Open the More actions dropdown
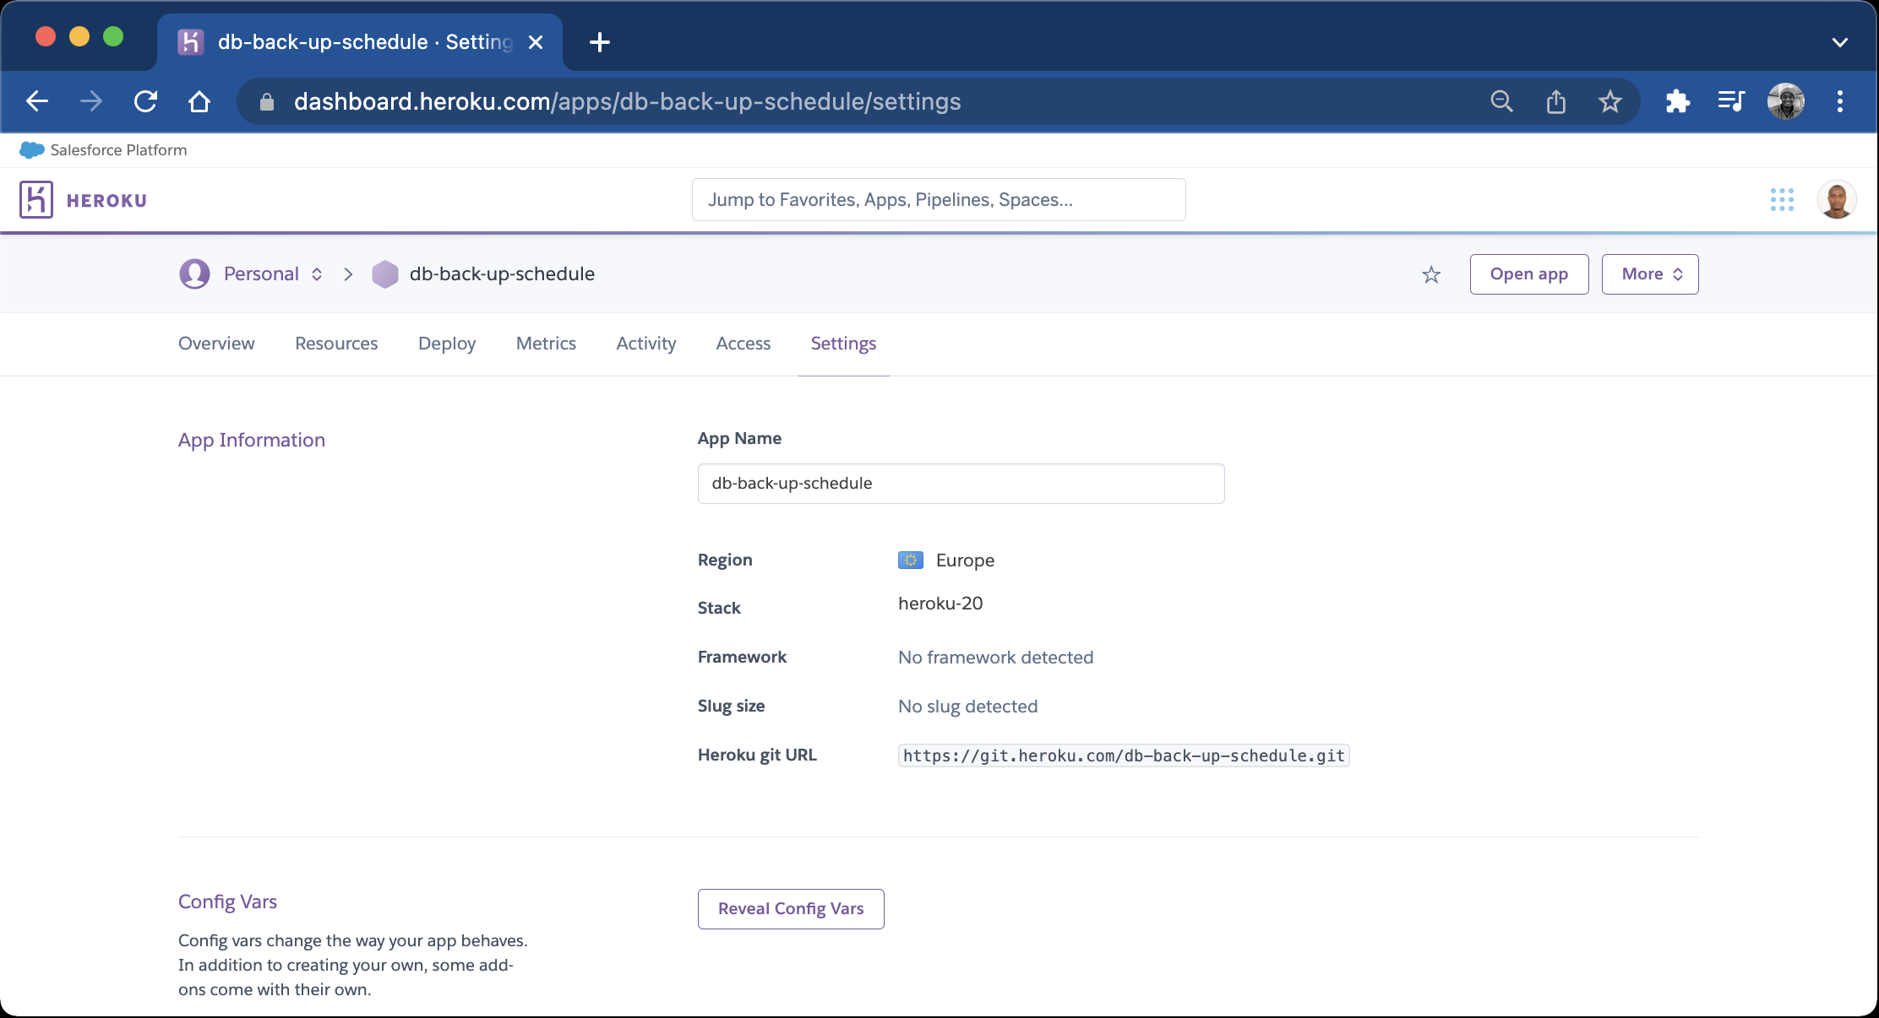The image size is (1879, 1018). 1648,273
